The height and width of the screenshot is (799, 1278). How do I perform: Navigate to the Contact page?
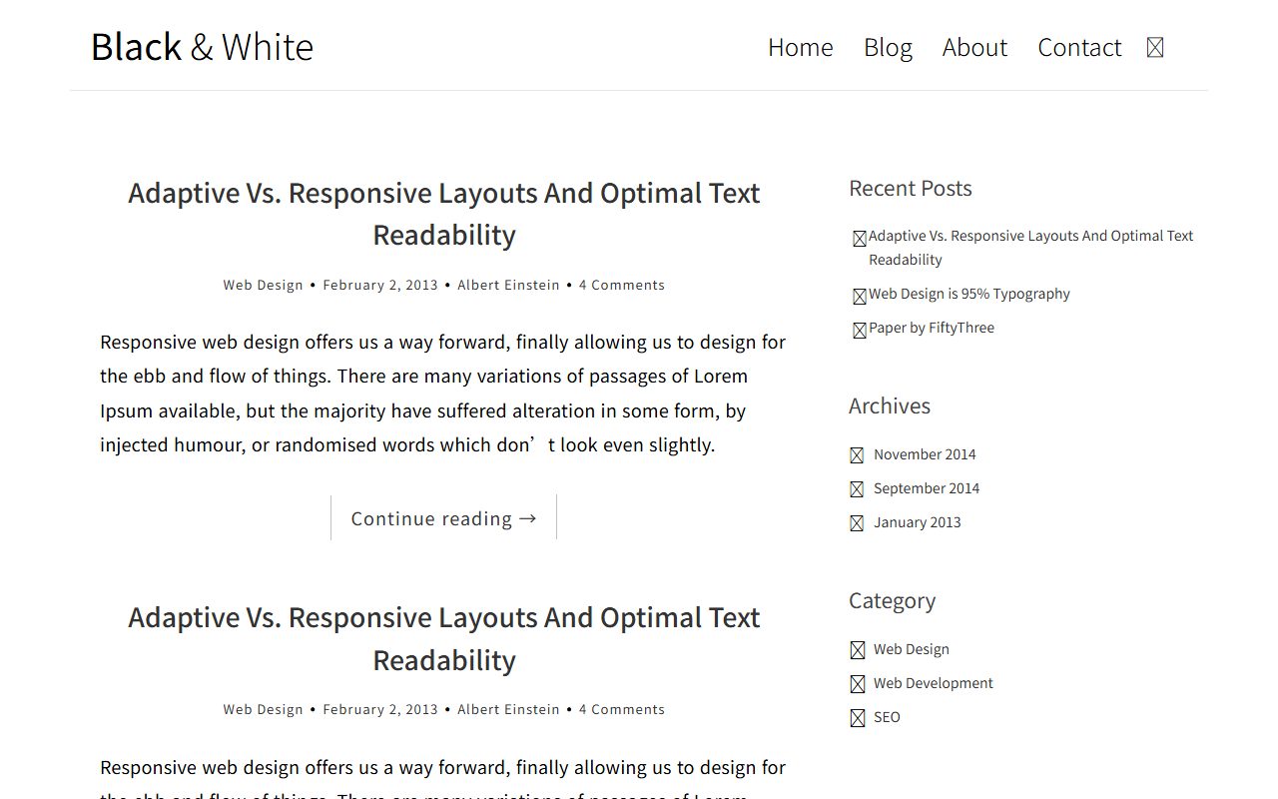pyautogui.click(x=1079, y=47)
